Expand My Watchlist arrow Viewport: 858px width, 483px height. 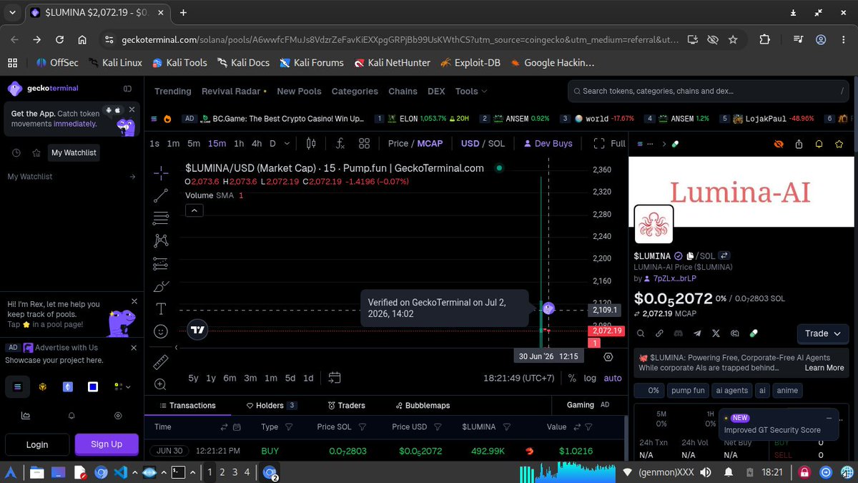132,176
